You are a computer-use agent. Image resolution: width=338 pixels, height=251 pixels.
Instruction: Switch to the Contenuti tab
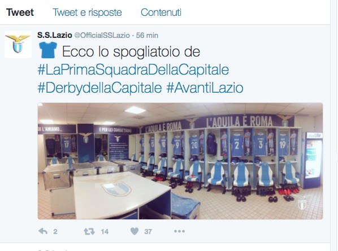[x=161, y=12]
